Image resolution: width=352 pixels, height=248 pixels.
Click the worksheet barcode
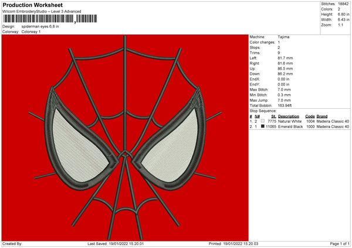[50, 19]
